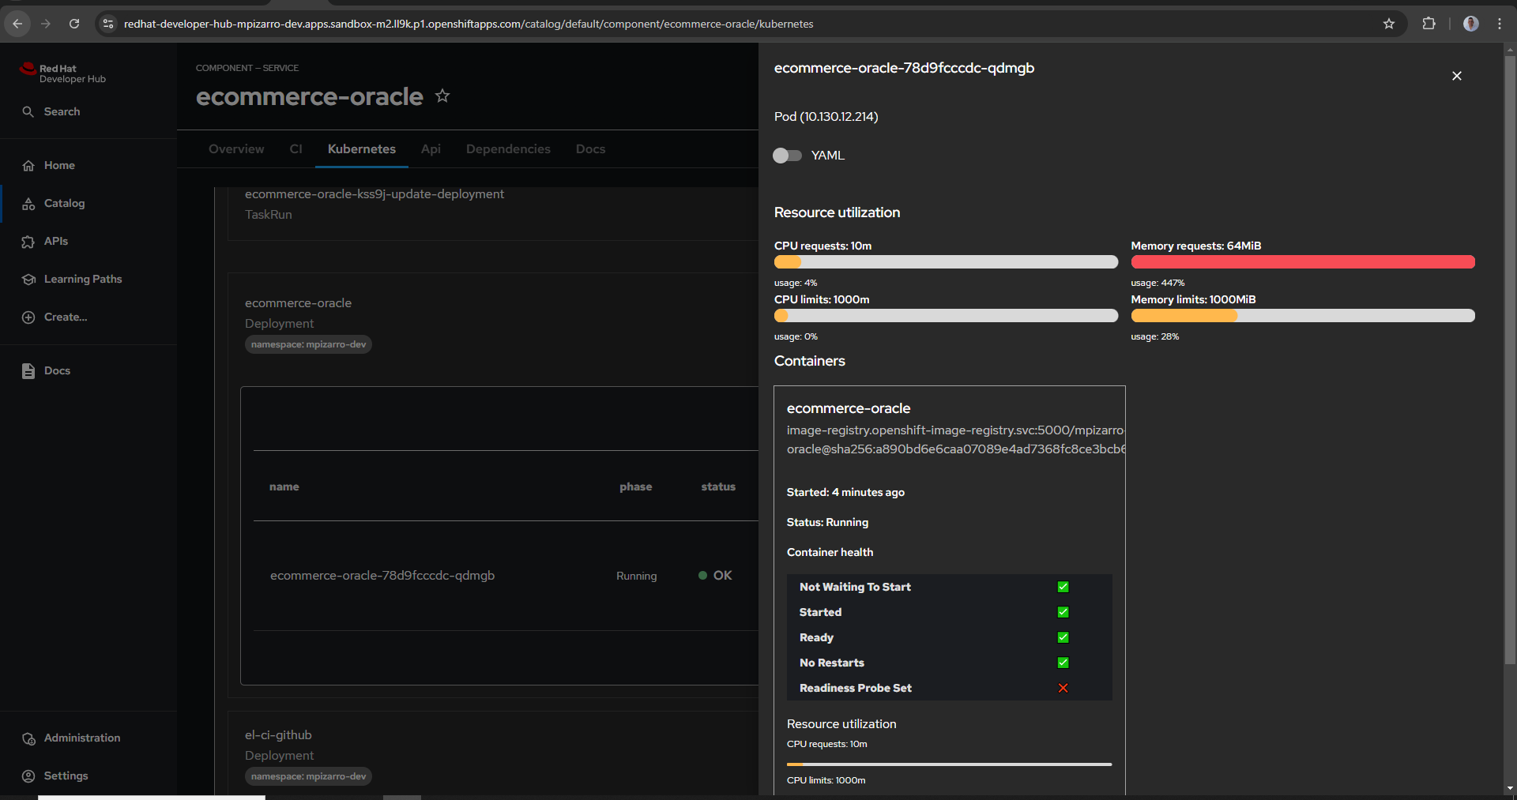Screen dimensions: 1517x800
Task: Bookmark the current page in the browser
Action: tap(1390, 24)
